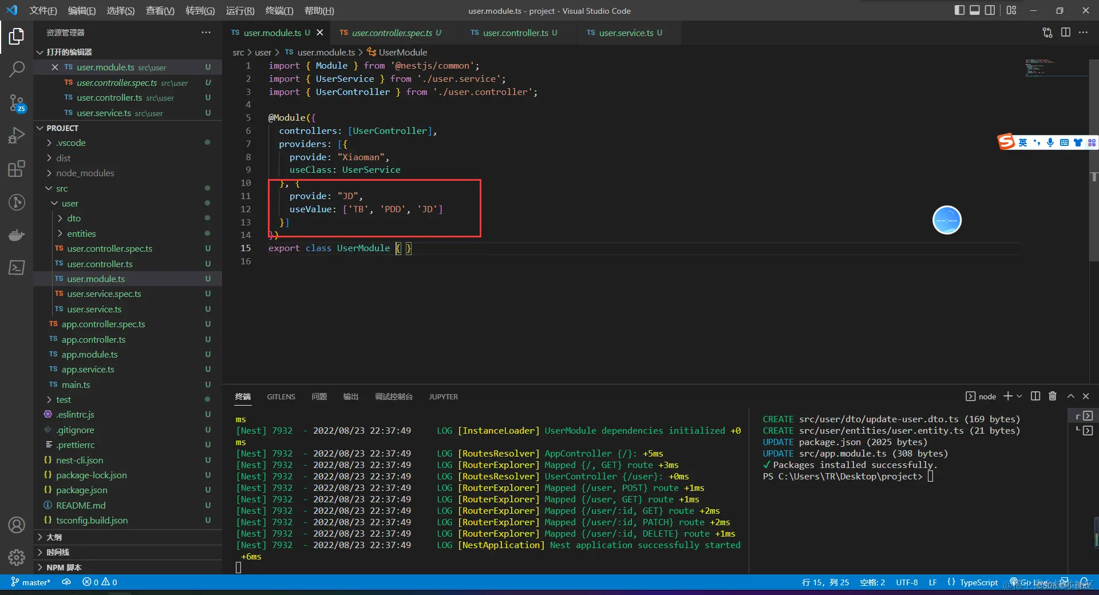The height and width of the screenshot is (595, 1099).
Task: Toggle Primary Side Bar layout button
Action: click(959, 10)
